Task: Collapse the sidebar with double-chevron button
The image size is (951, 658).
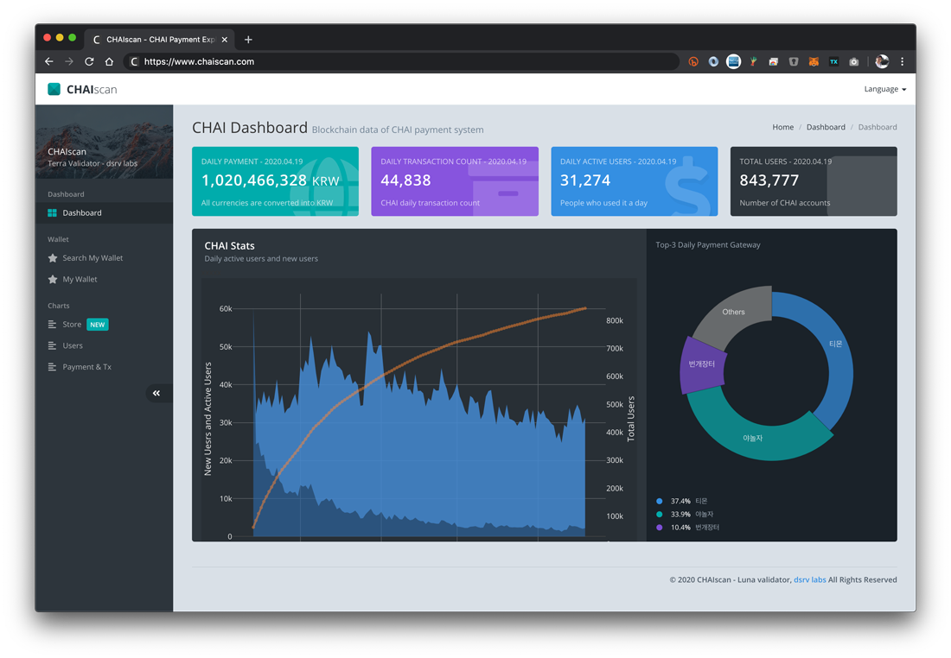Action: coord(156,393)
